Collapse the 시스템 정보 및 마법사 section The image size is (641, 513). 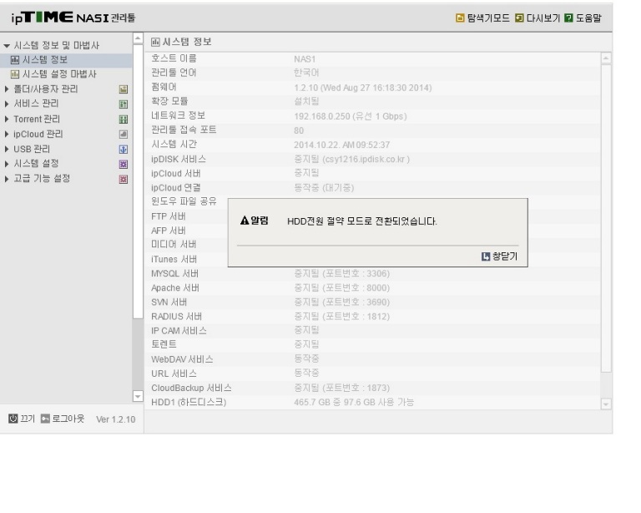click(7, 46)
